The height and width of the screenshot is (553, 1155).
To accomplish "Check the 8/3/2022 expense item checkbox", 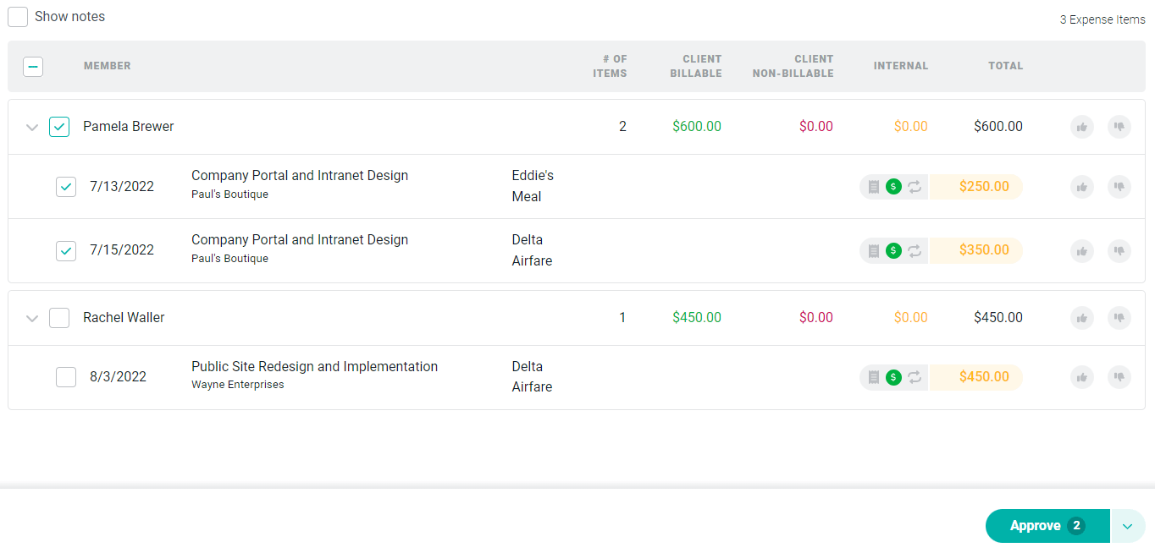I will coord(66,377).
